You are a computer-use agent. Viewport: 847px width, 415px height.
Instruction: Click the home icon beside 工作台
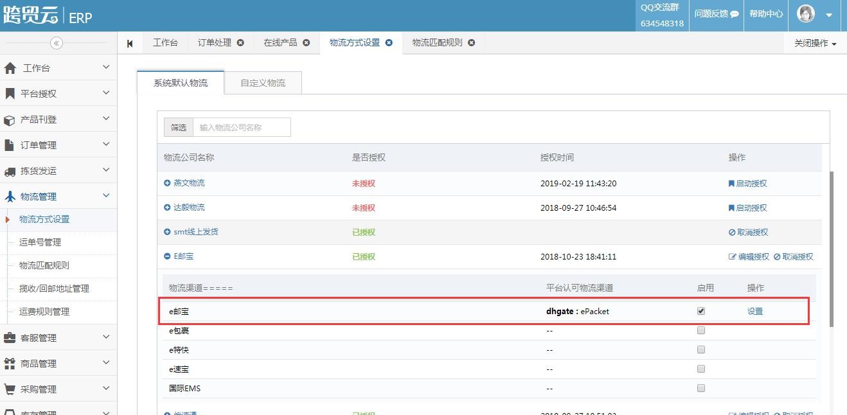coord(10,68)
